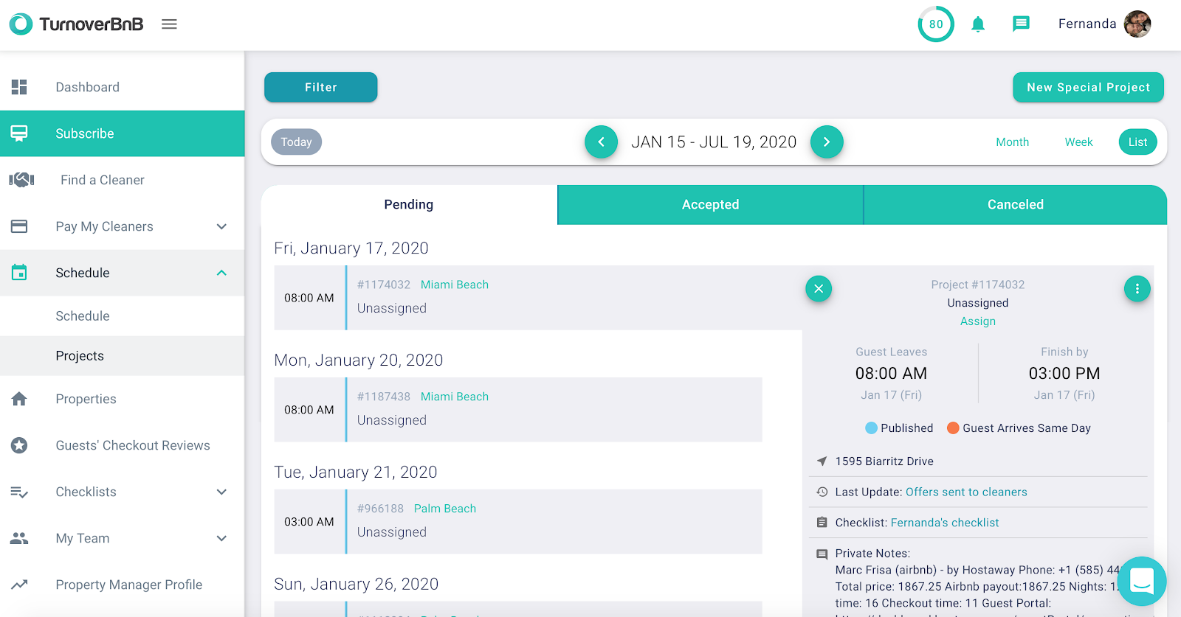The image size is (1181, 617).
Task: Open the score 80 progress circle
Action: [936, 24]
